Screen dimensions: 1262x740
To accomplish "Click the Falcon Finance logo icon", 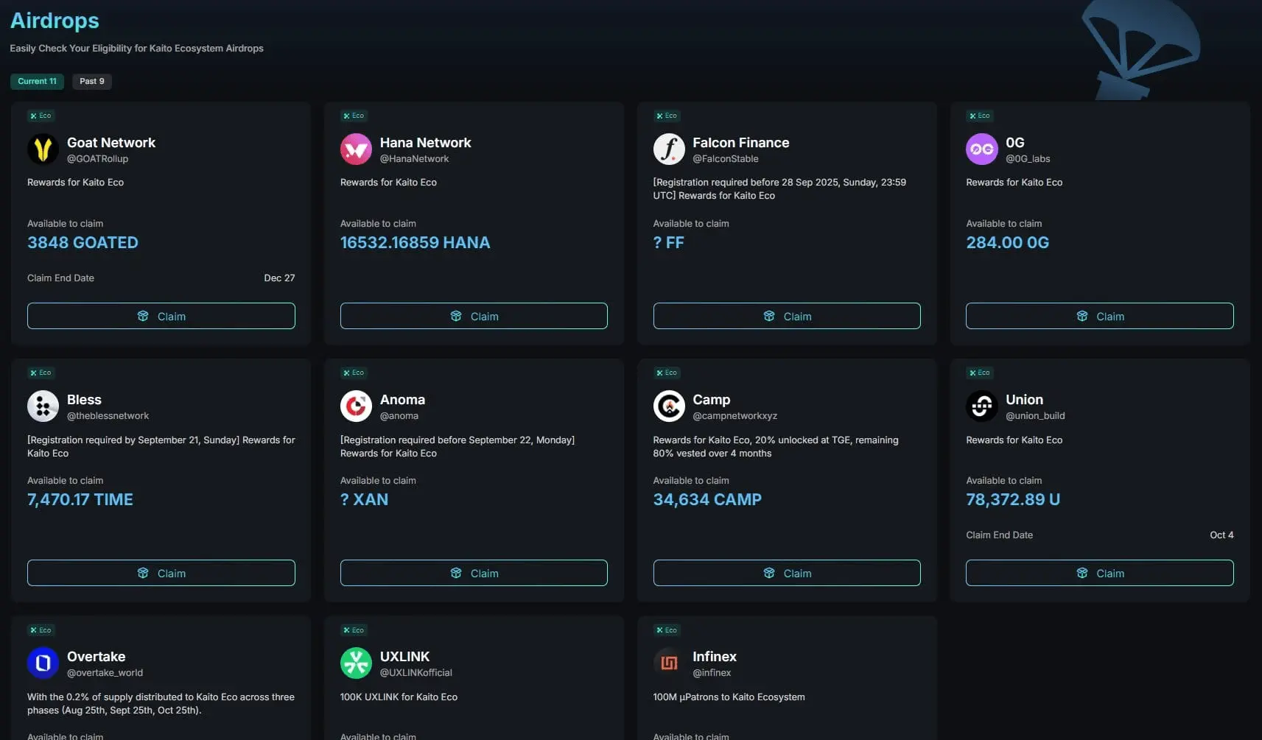I will (x=669, y=149).
